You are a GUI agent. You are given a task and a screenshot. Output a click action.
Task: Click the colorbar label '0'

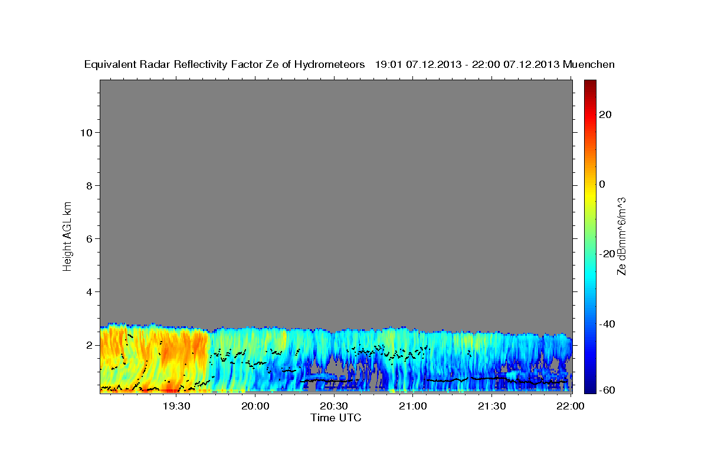click(602, 184)
